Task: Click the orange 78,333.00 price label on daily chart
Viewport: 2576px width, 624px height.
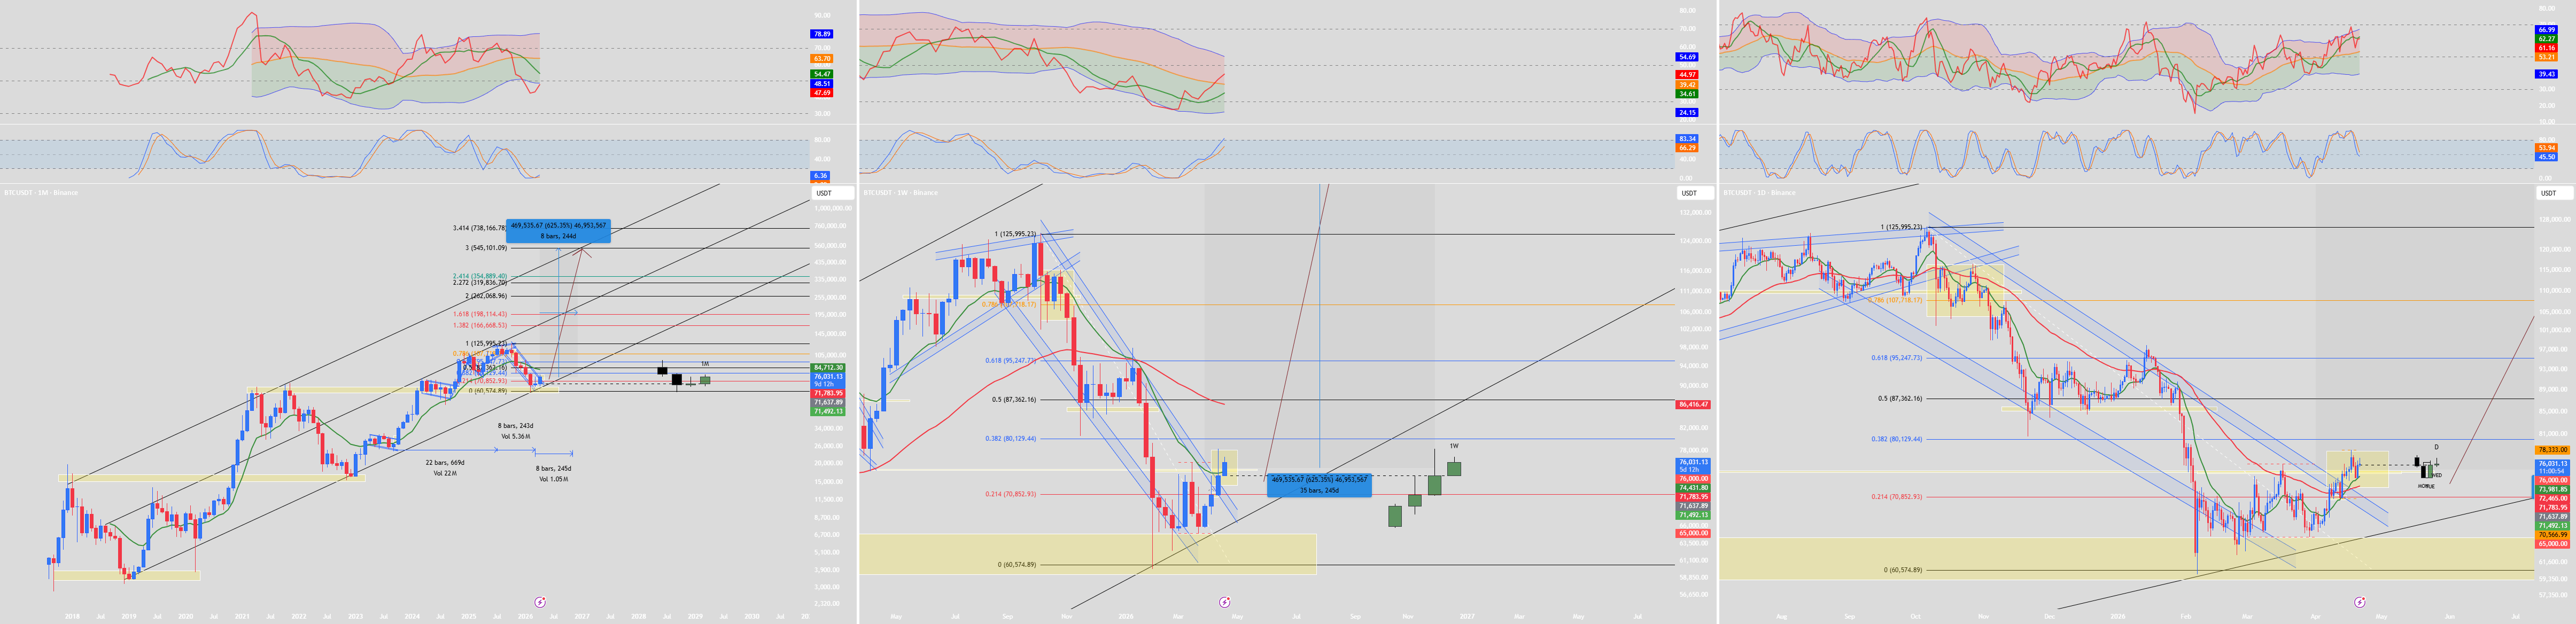Action: click(x=2553, y=450)
